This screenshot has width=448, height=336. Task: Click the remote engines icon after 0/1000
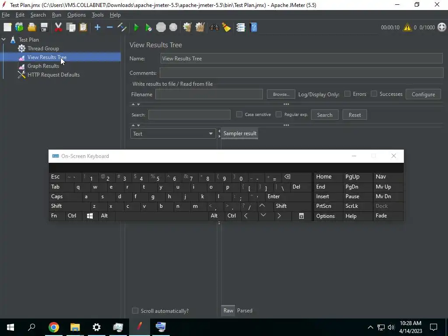[x=442, y=28]
